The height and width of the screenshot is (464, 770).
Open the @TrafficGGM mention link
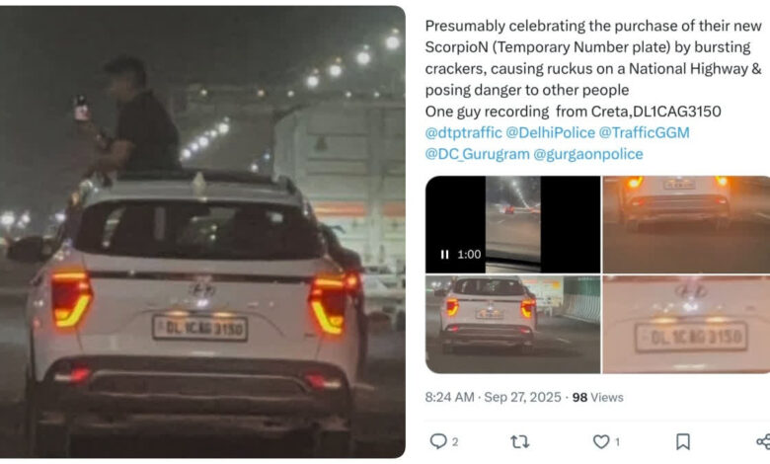click(644, 132)
